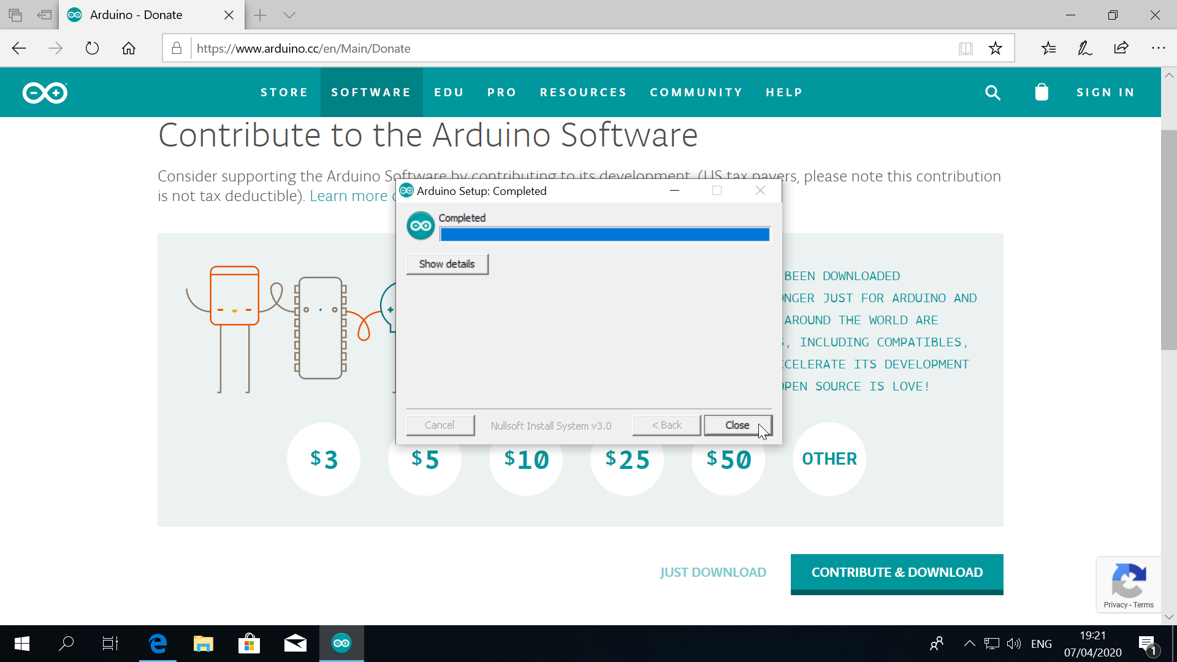Click the set tabs aside icon
Viewport: 1177px width, 662px height.
(x=44, y=15)
